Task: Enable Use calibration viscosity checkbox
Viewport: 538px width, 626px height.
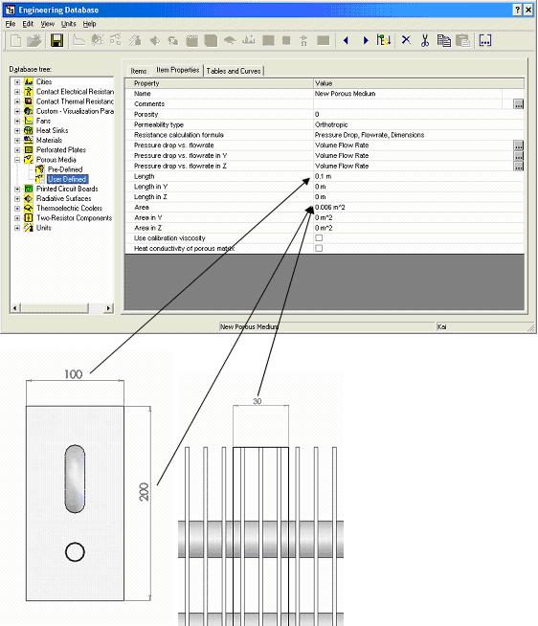Action: (x=319, y=238)
